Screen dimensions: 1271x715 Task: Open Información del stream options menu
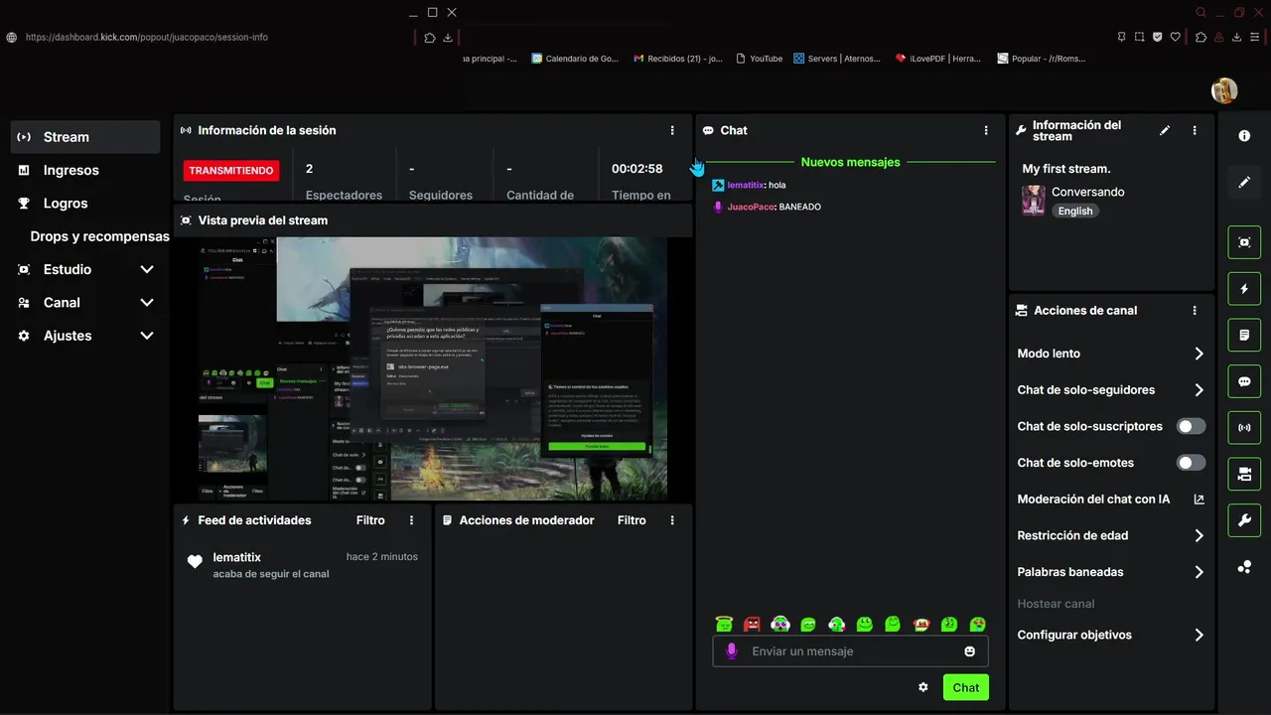tap(1195, 130)
